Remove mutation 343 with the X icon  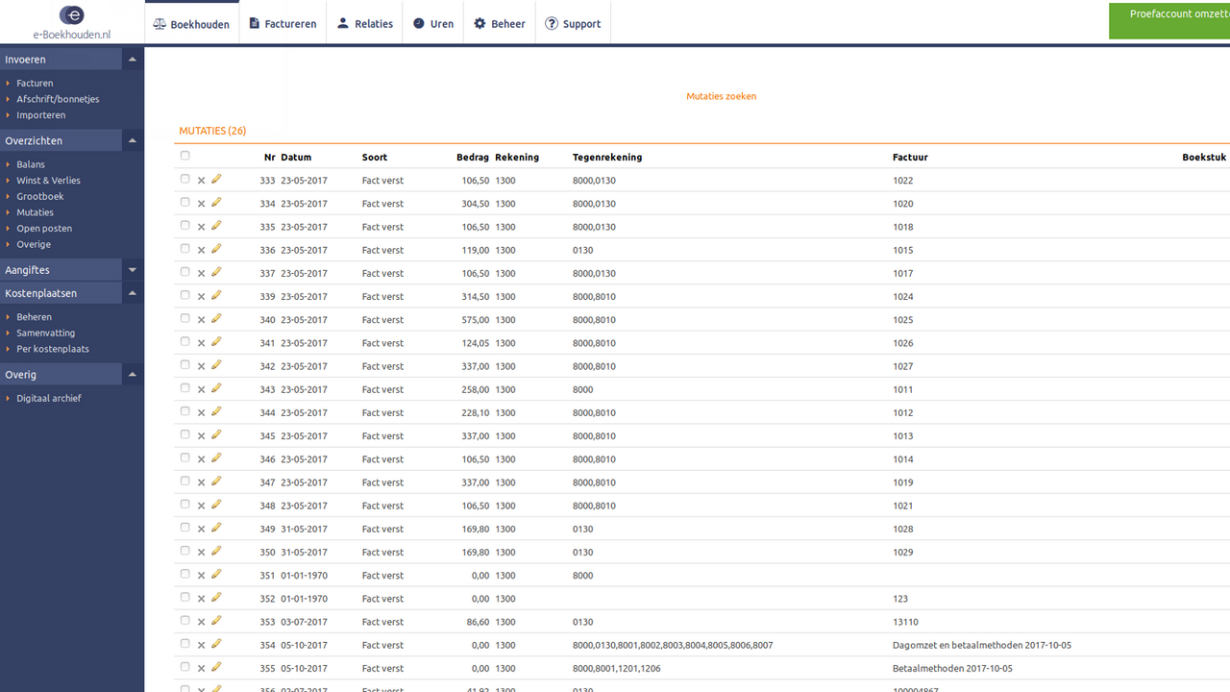[x=201, y=389]
